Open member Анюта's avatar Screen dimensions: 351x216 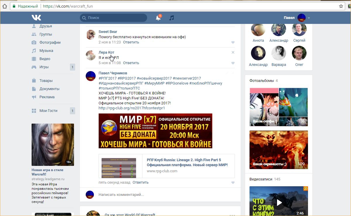pos(258,29)
